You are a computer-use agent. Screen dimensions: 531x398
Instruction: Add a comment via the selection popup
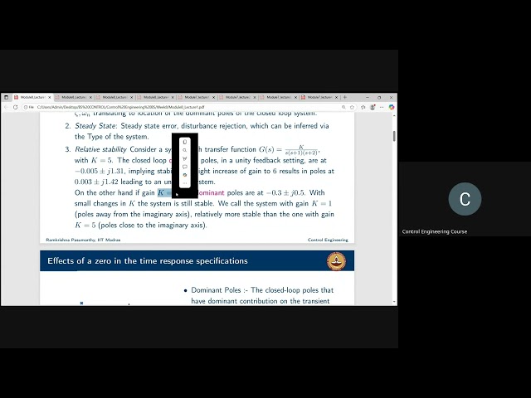(x=185, y=167)
